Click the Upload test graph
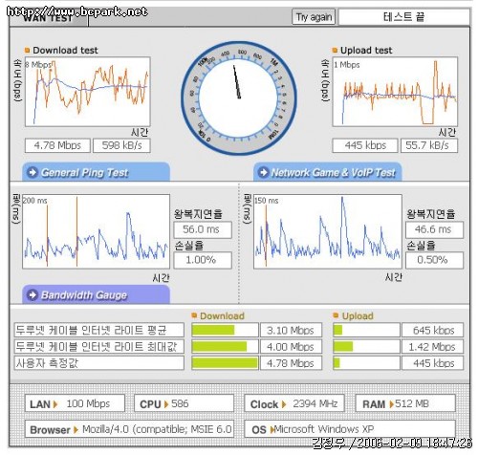The height and width of the screenshot is (455, 478). [395, 92]
